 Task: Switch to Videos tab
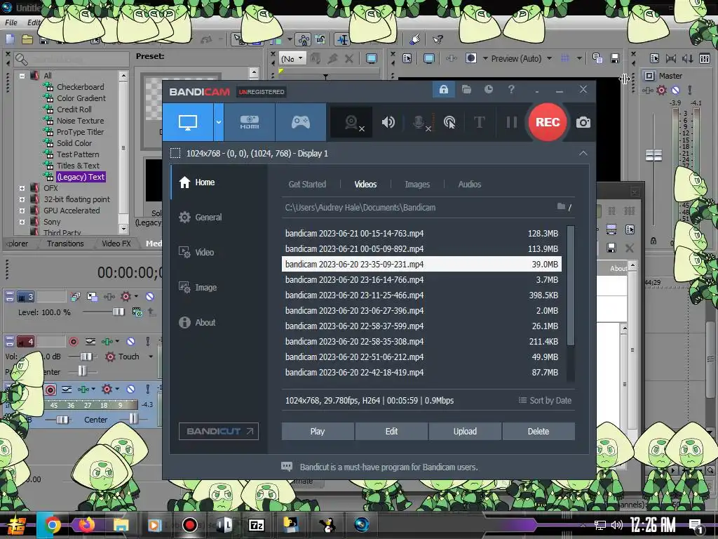click(365, 185)
